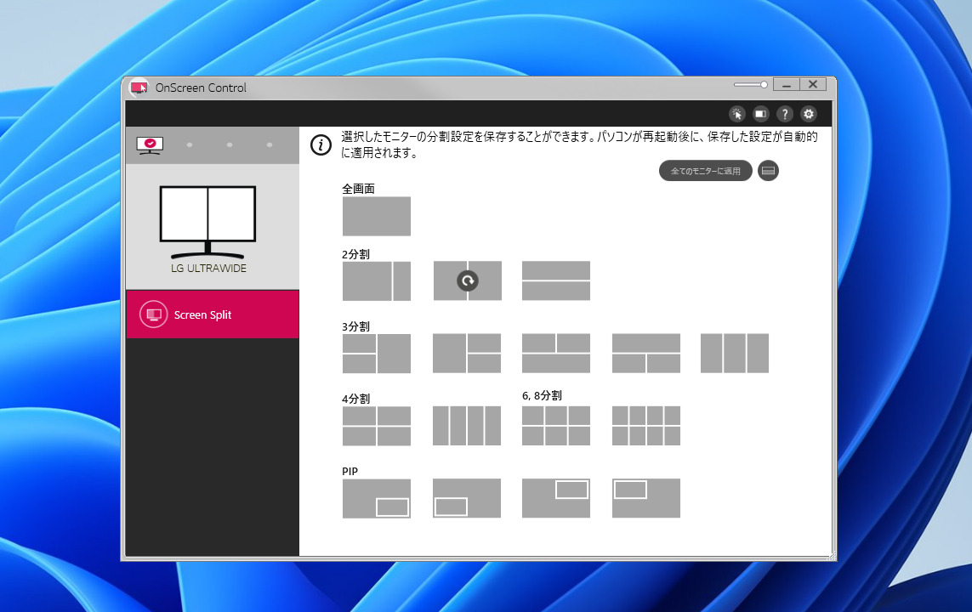
Task: Select PIP layout with bottom-left inset
Action: (467, 498)
